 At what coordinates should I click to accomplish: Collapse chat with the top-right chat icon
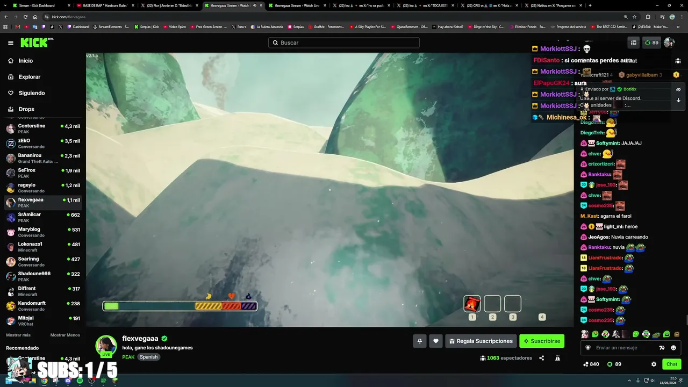678,61
